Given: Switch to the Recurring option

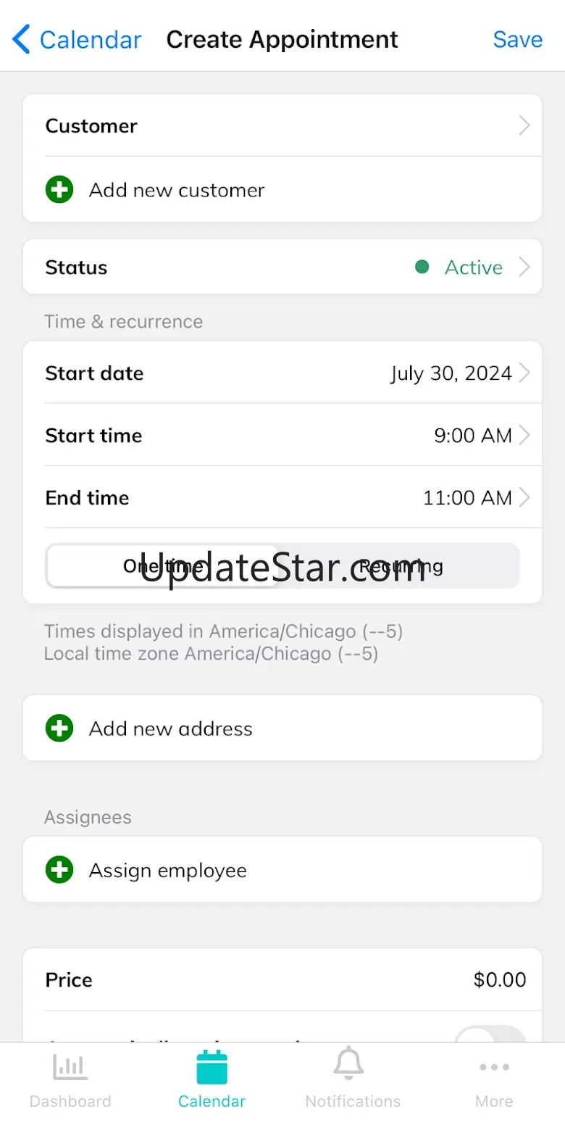Looking at the screenshot, I should (x=401, y=566).
